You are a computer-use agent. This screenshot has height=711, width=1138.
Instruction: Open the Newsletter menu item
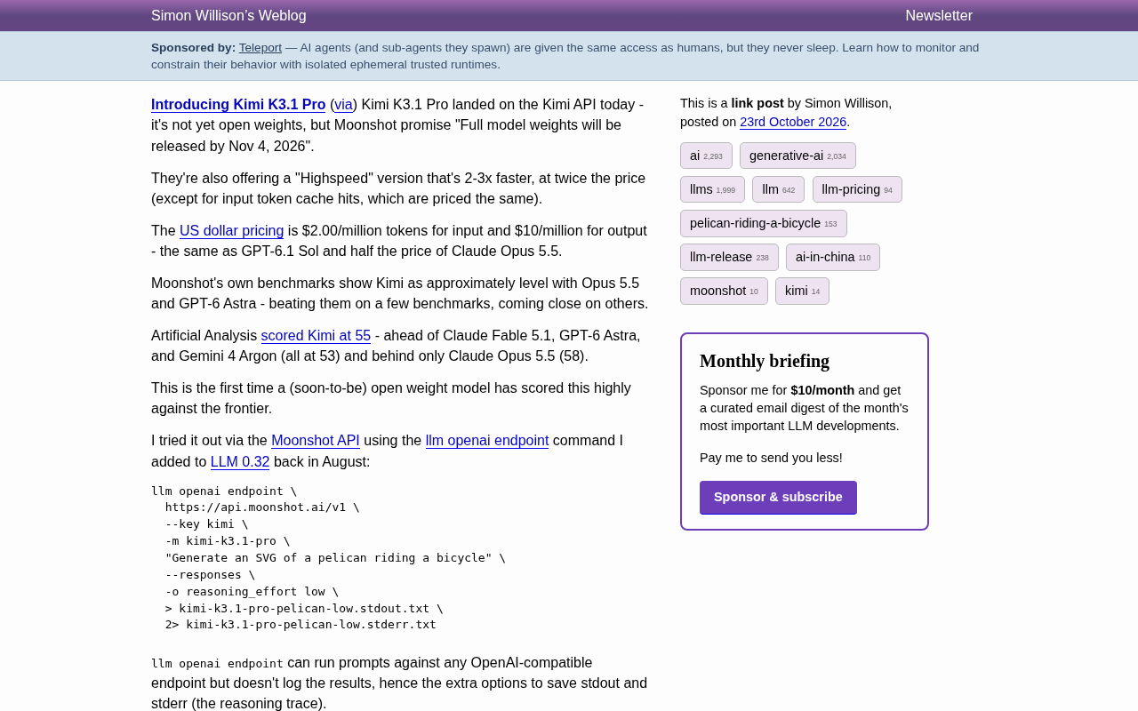click(x=939, y=16)
